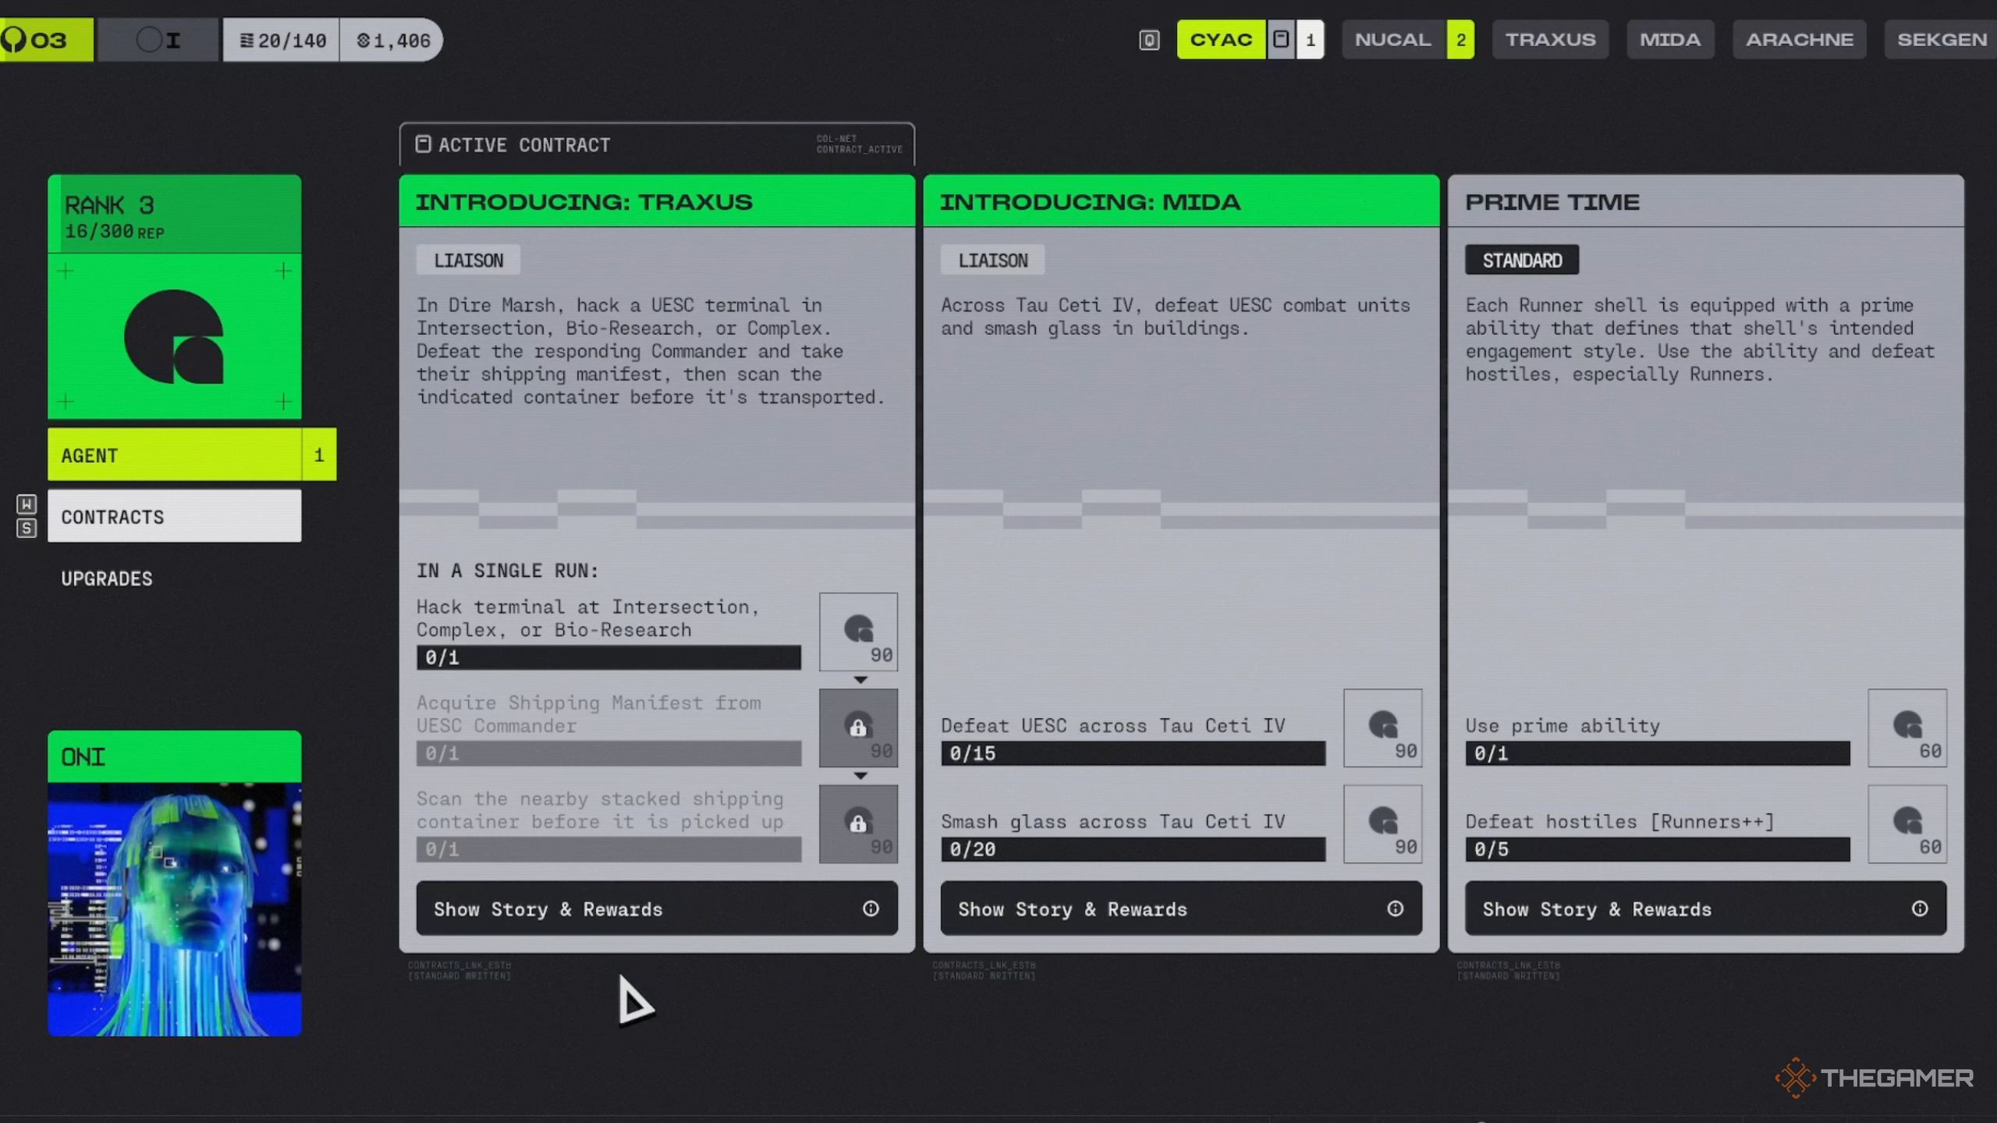1997x1123 pixels.
Task: Click the Defeat hostiles reward icon
Action: click(1907, 824)
